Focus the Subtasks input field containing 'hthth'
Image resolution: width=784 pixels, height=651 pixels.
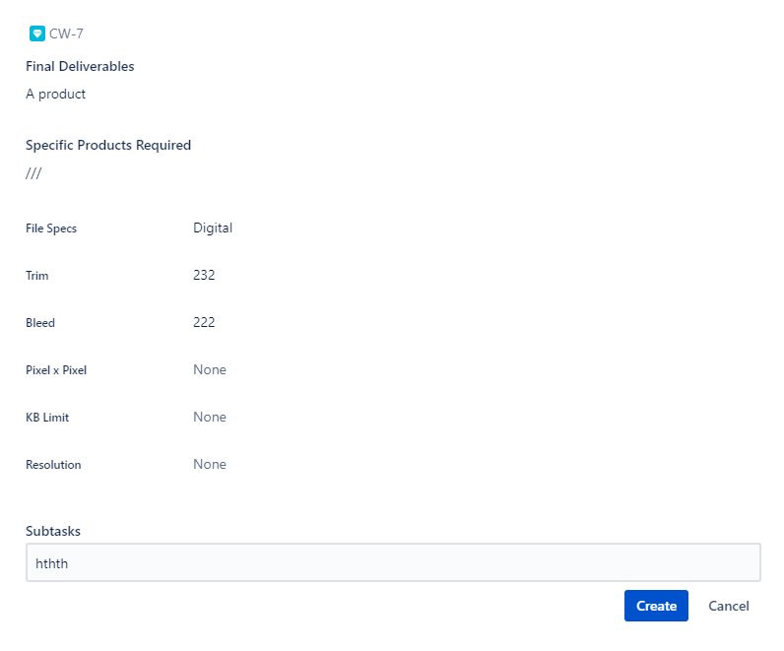393,562
